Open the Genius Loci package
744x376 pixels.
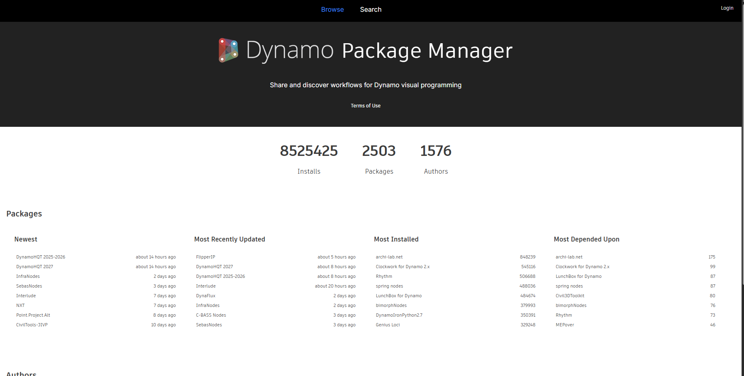(x=388, y=325)
